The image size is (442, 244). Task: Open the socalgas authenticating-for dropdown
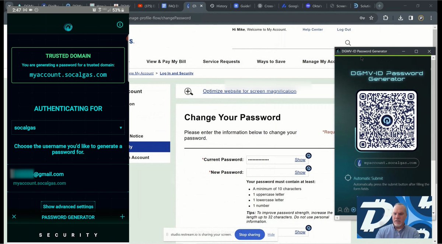click(x=68, y=128)
